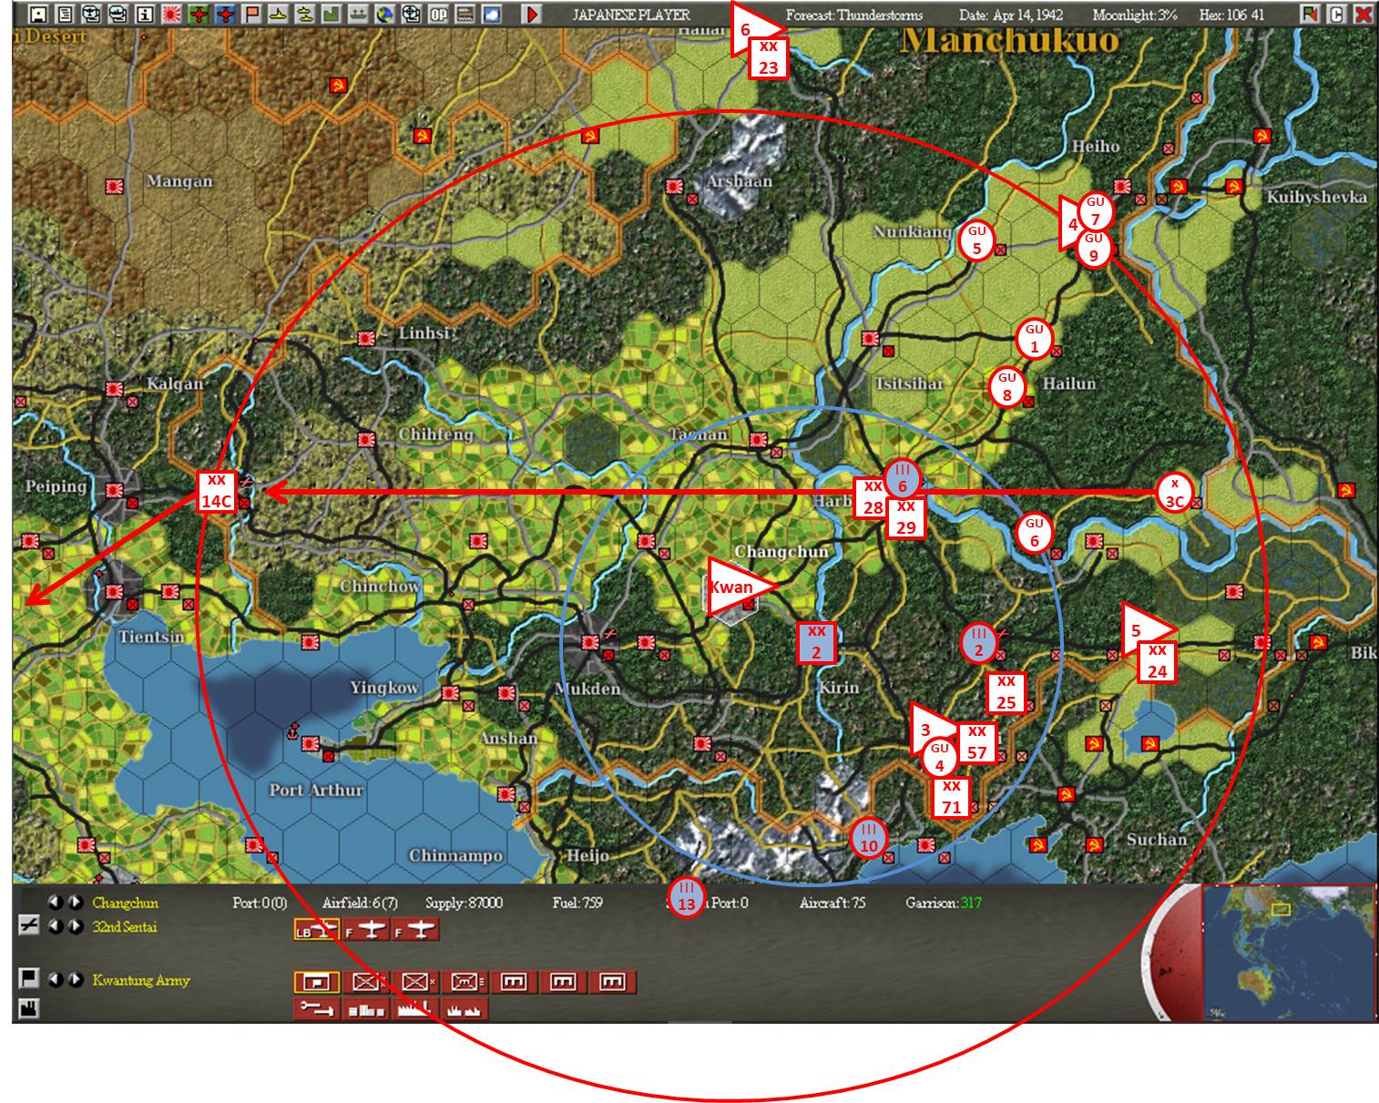
Task: Click the air groups icon left of 32nd Sentai
Action: click(x=29, y=926)
